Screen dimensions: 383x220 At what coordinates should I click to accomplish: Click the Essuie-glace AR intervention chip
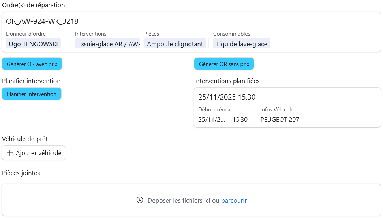109,44
